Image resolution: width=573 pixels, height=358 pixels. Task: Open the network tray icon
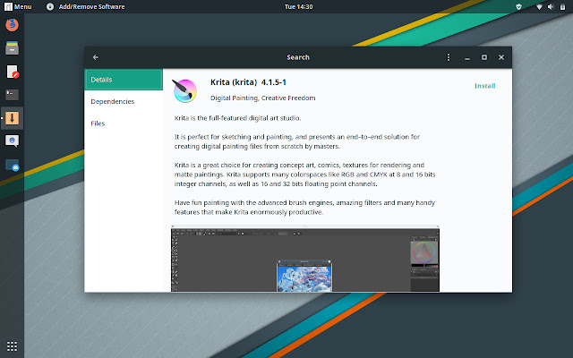(x=539, y=6)
